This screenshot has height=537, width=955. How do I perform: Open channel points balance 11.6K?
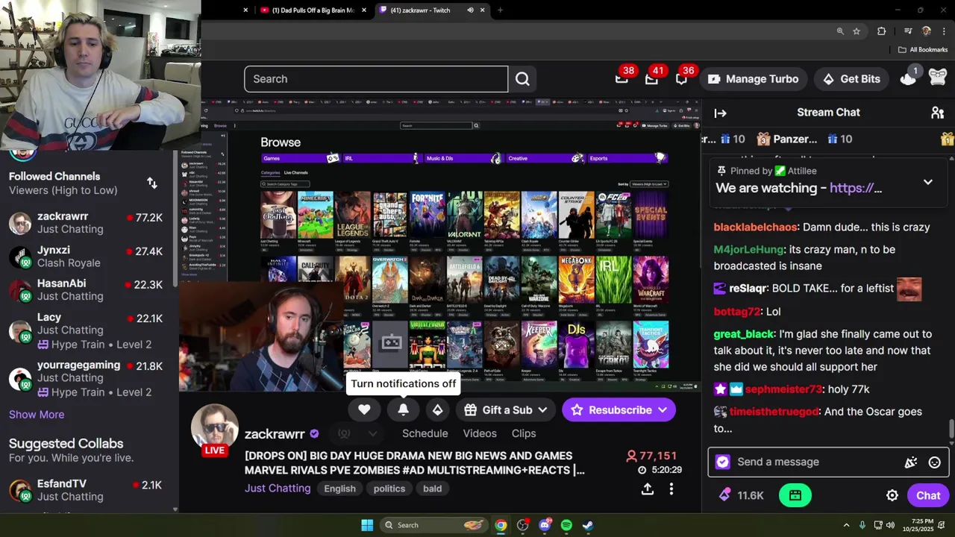click(x=742, y=495)
